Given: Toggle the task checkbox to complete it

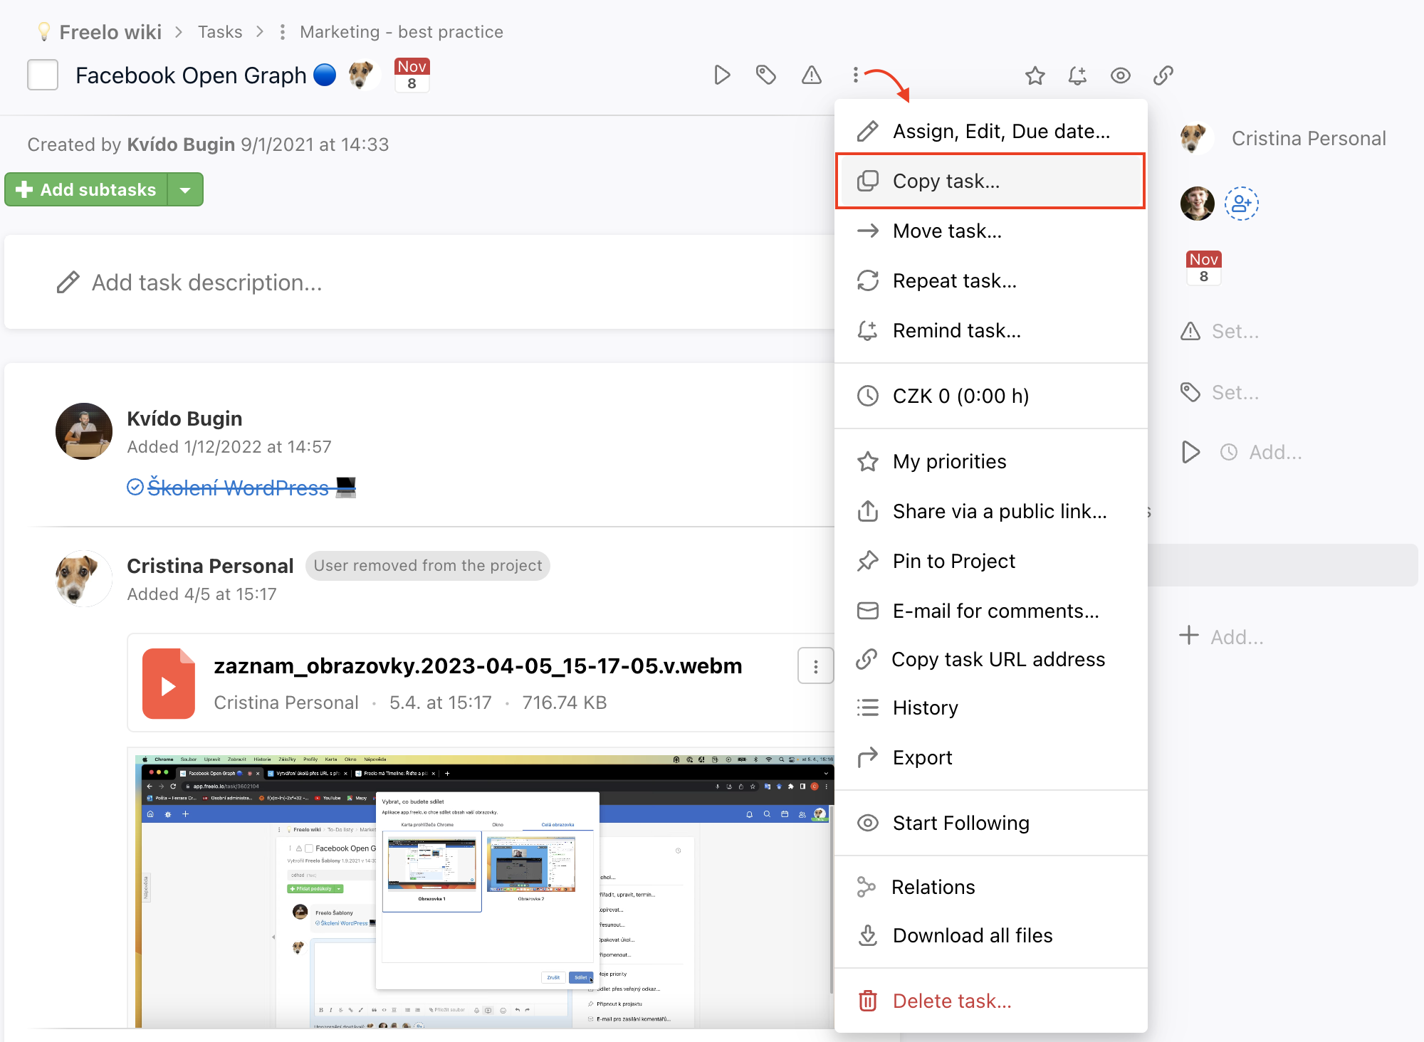Looking at the screenshot, I should coord(43,75).
